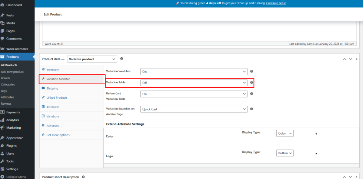363x179 pixels.
Task: Open the Linked Products tab
Action: pos(57,98)
